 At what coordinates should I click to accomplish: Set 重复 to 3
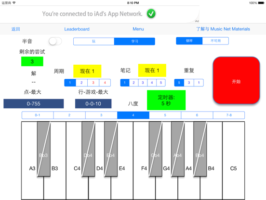coord(189,83)
